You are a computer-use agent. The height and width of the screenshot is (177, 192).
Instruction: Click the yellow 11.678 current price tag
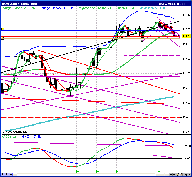point(186,36)
